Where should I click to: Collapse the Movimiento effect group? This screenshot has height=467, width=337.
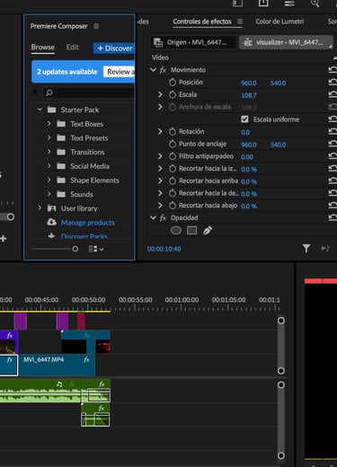tap(153, 70)
